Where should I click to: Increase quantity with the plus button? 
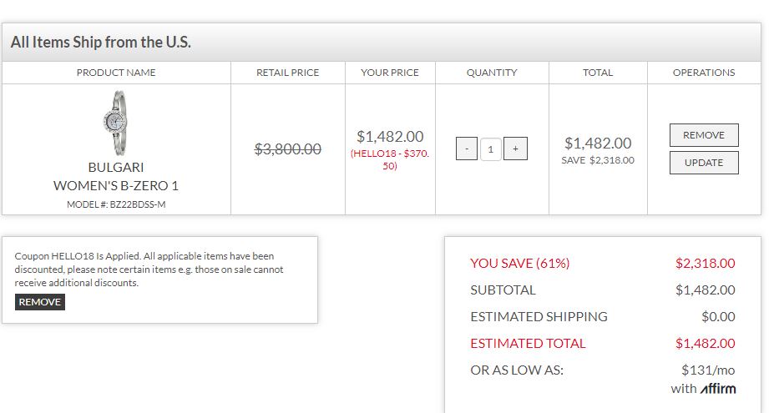(515, 149)
